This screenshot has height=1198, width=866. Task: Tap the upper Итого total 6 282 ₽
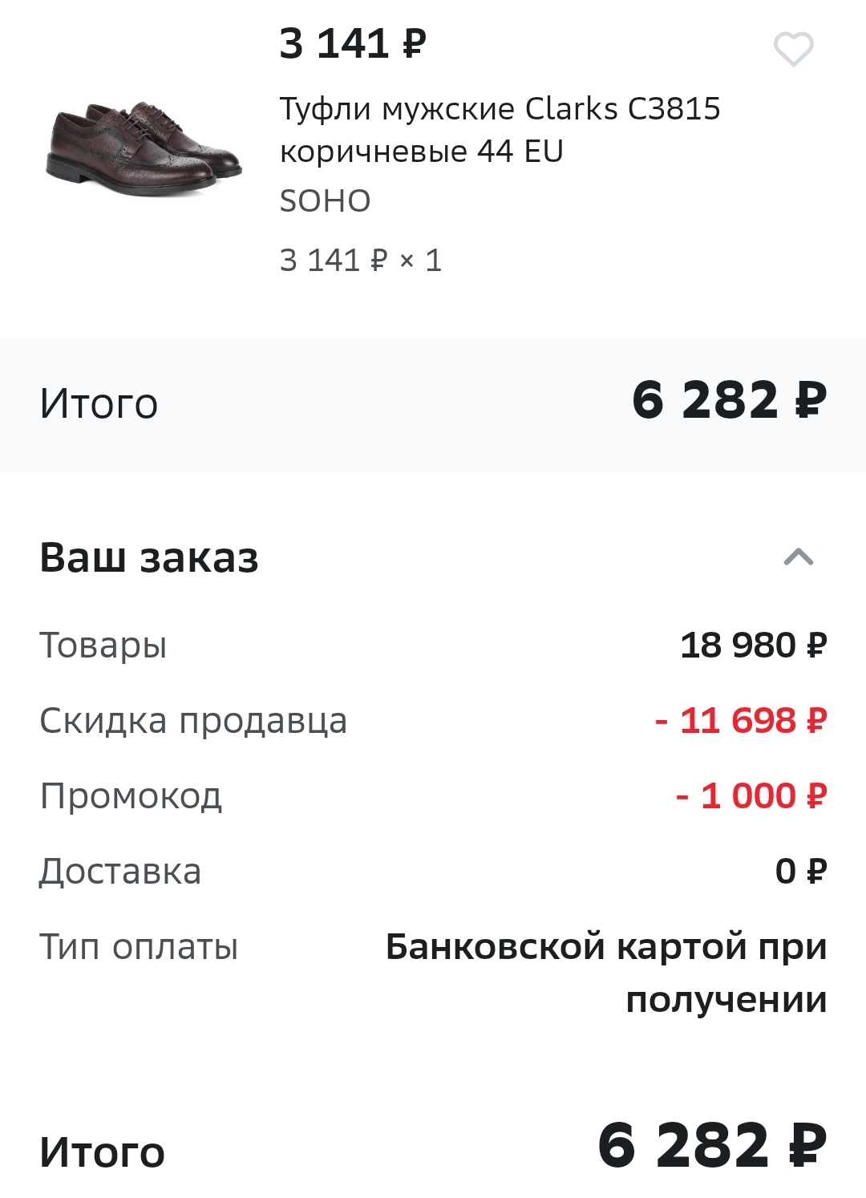729,400
